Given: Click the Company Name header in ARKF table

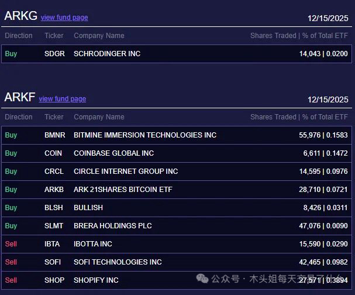Looking at the screenshot, I should 99,117.
